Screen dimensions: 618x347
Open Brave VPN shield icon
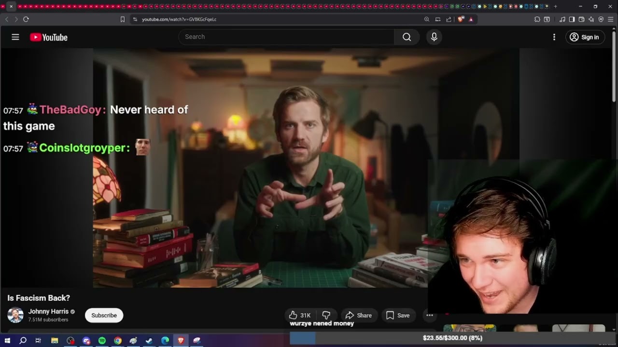[x=601, y=19]
